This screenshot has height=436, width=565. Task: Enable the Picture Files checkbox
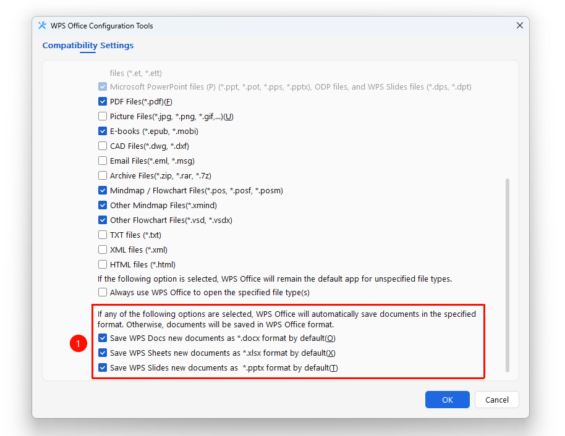click(103, 116)
